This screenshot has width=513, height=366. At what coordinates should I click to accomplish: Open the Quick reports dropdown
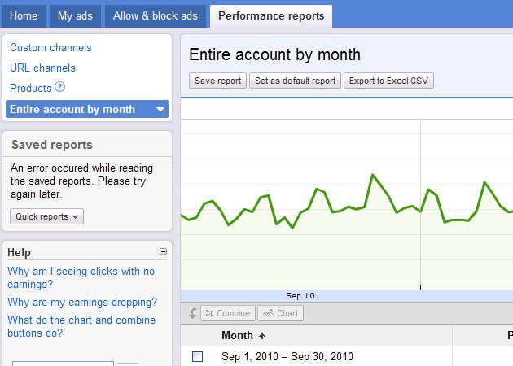point(46,216)
